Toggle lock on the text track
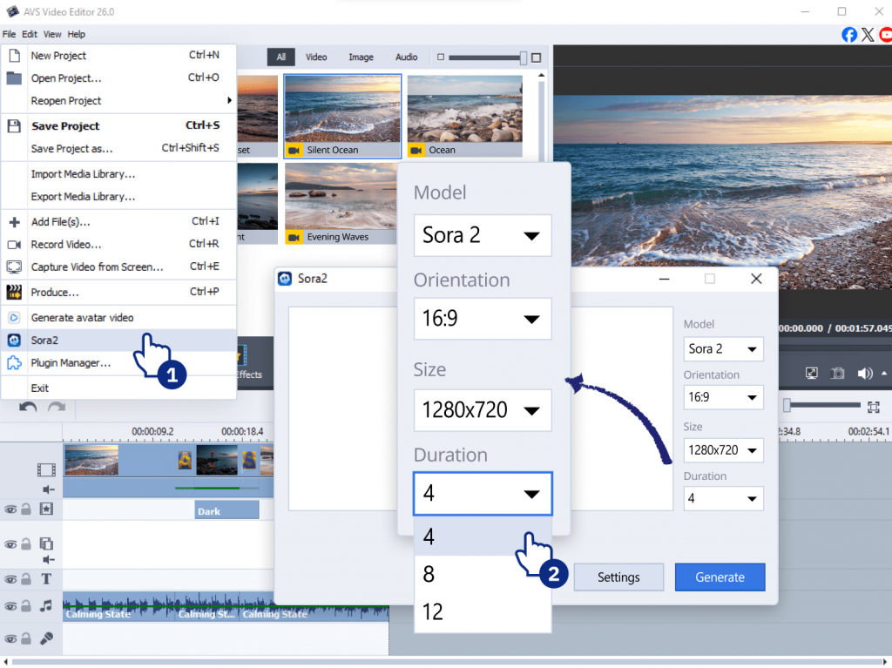892x668 pixels. (x=26, y=579)
